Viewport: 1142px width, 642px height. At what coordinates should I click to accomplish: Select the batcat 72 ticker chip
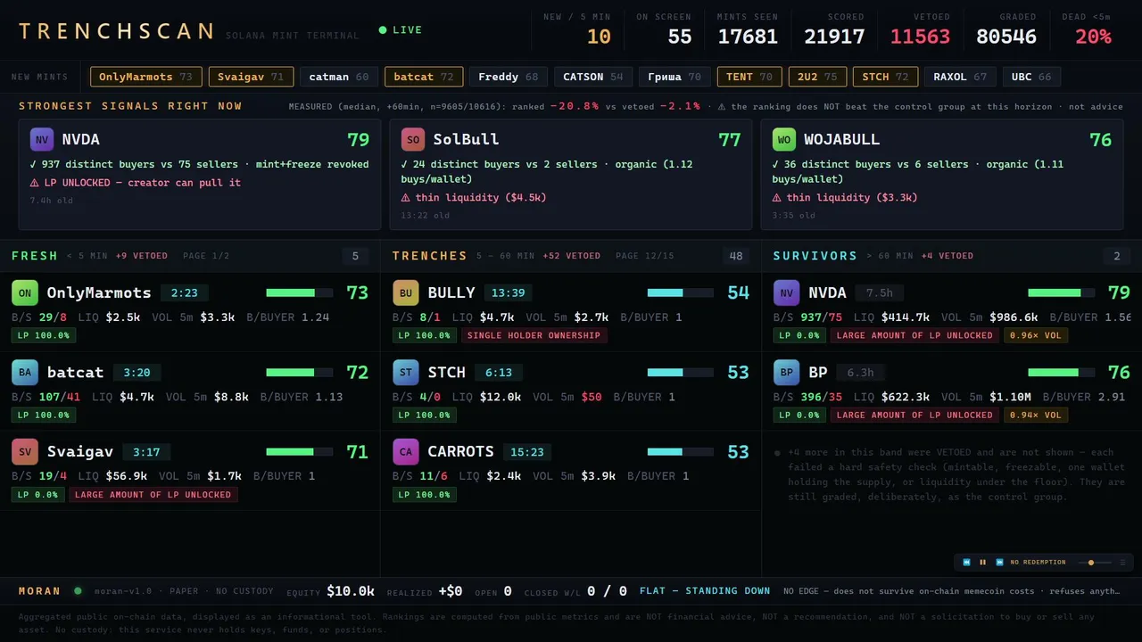pos(424,77)
